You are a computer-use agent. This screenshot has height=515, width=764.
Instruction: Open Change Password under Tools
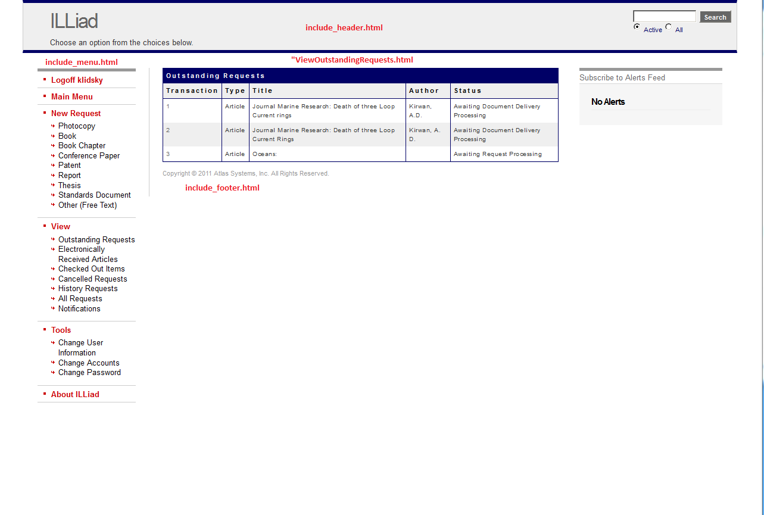[x=89, y=372]
